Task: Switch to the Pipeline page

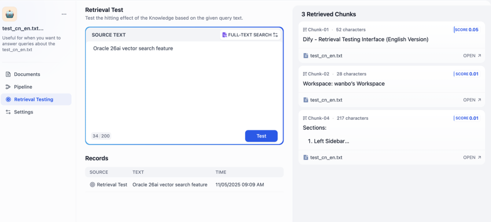Action: coord(23,87)
